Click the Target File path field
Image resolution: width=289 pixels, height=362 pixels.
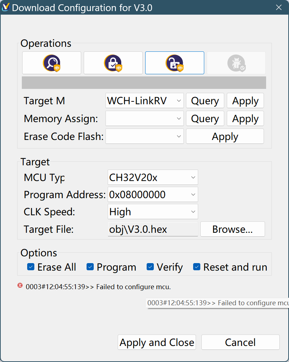click(153, 229)
